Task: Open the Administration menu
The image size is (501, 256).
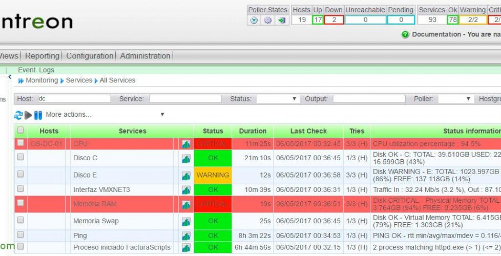Action: [145, 56]
